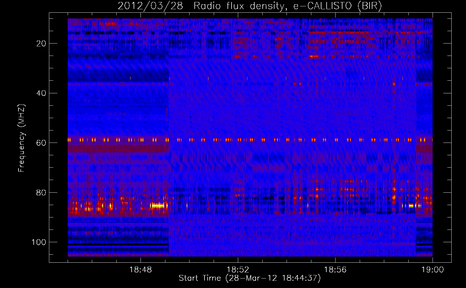
Task: Click the "19:00" time tick label
Action: pyautogui.click(x=433, y=270)
